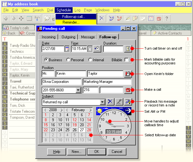Click the set current time icon
The width and height of the screenshot is (193, 162).
[x=97, y=49]
